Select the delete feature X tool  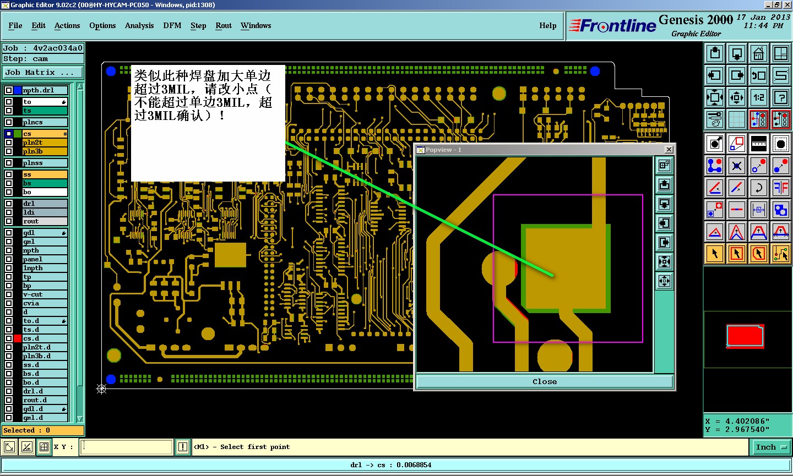coord(737,166)
